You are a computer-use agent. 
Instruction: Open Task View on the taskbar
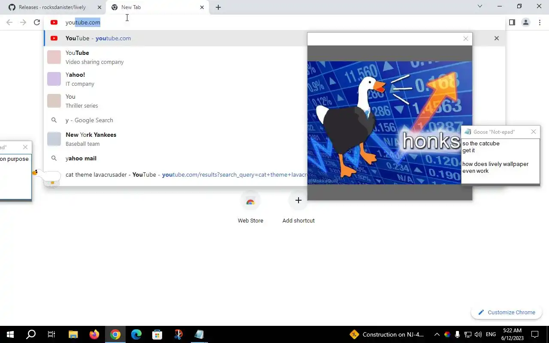click(51, 334)
